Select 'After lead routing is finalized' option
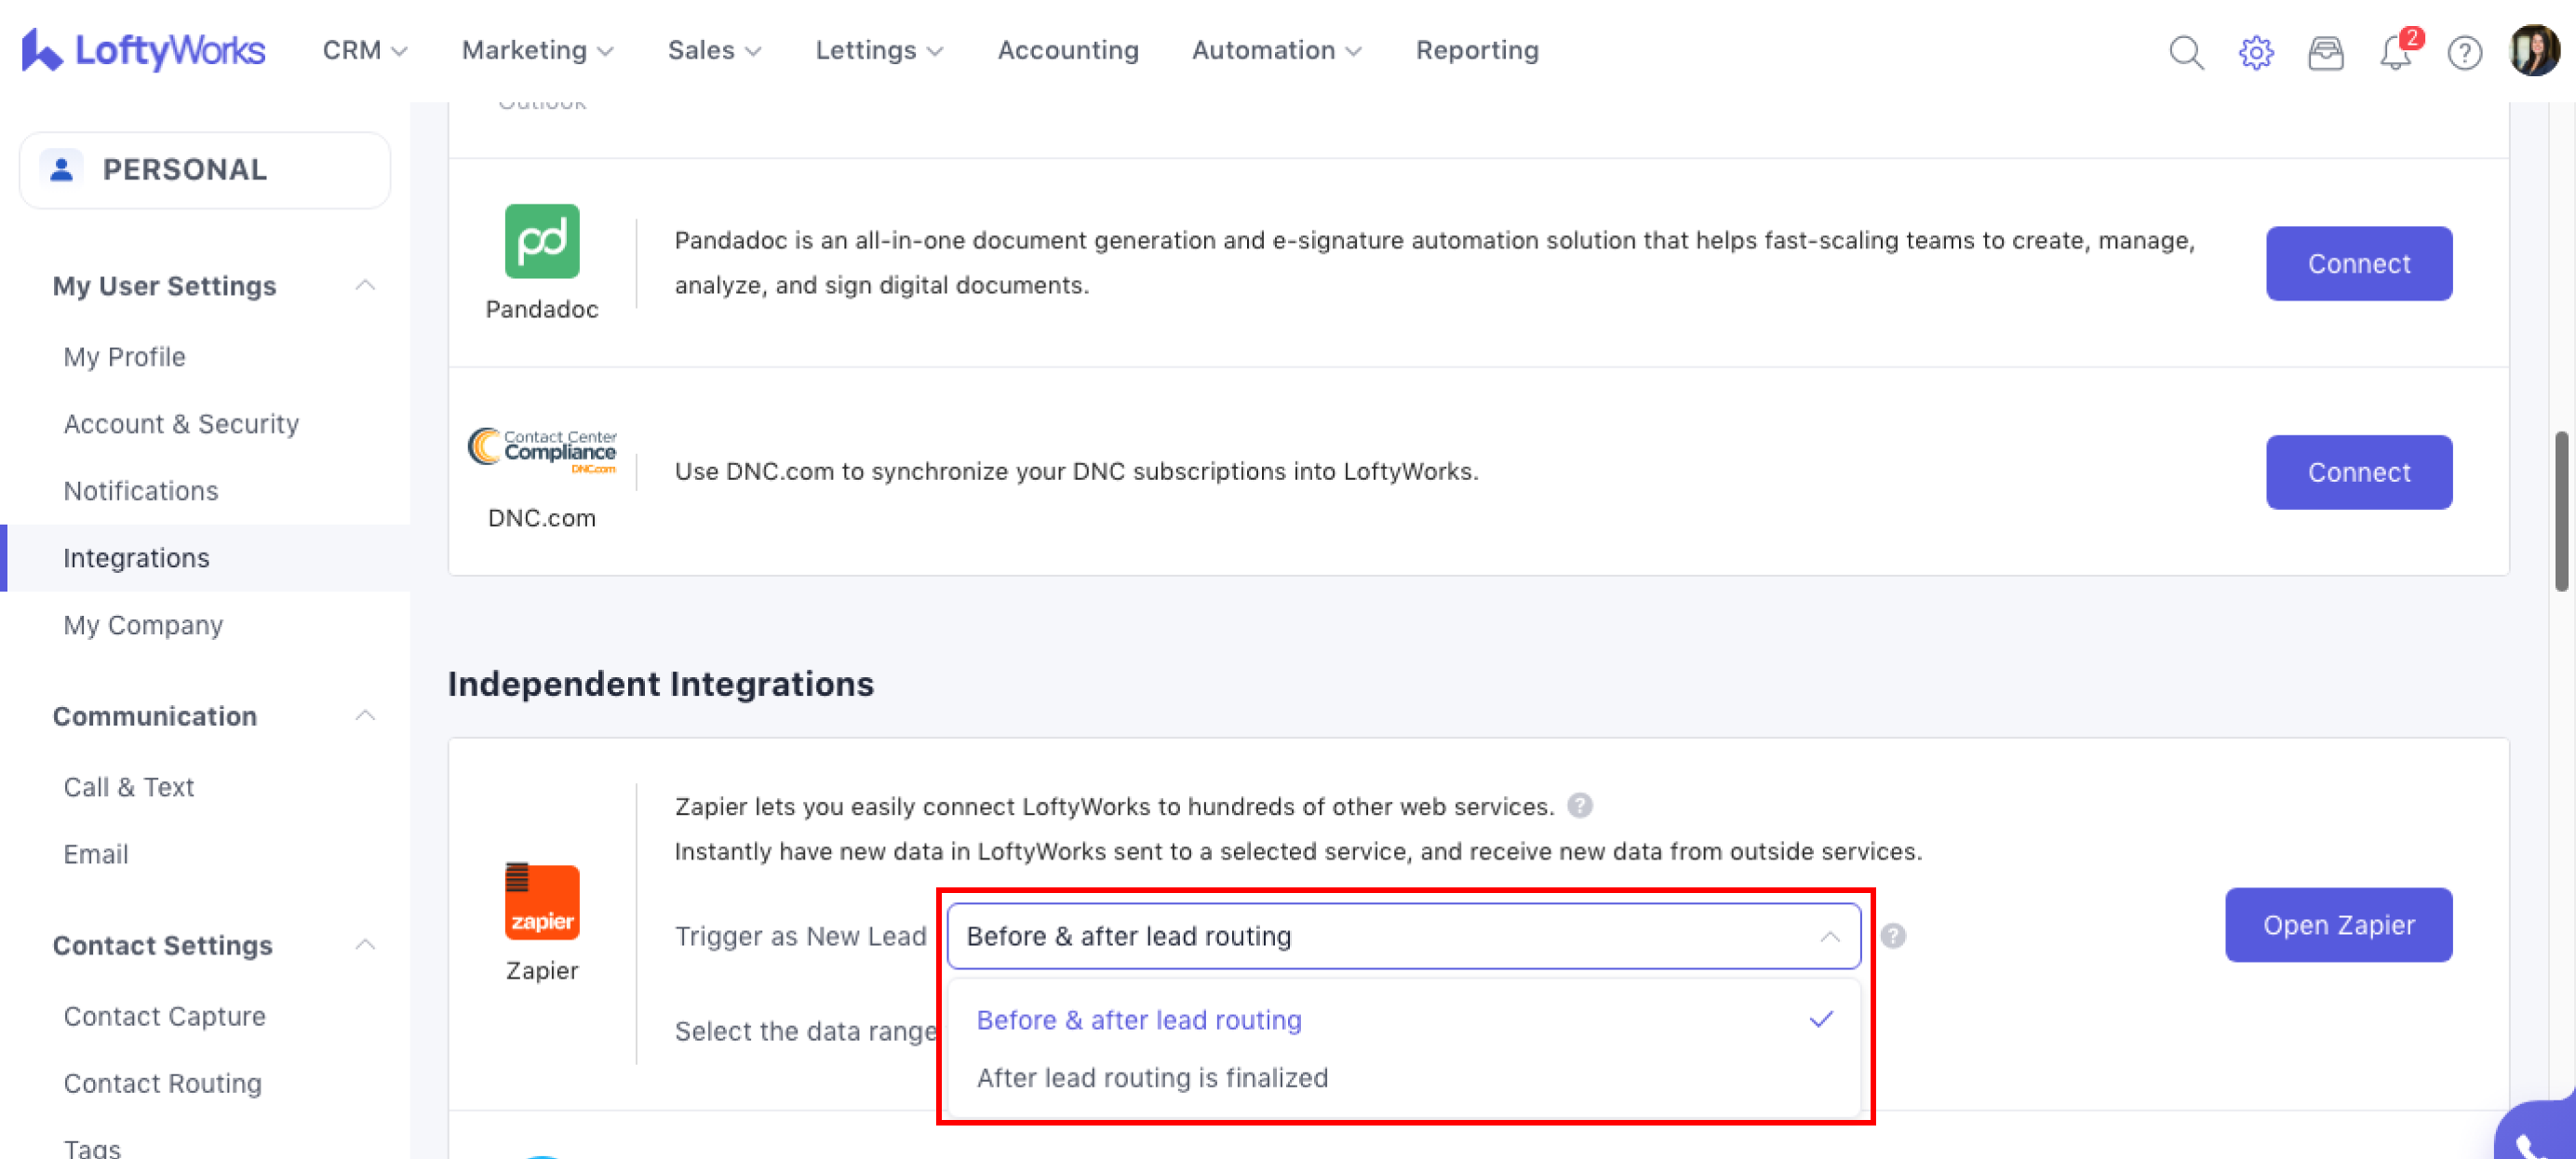Screen dimensions: 2576x1159 click(x=1152, y=1077)
